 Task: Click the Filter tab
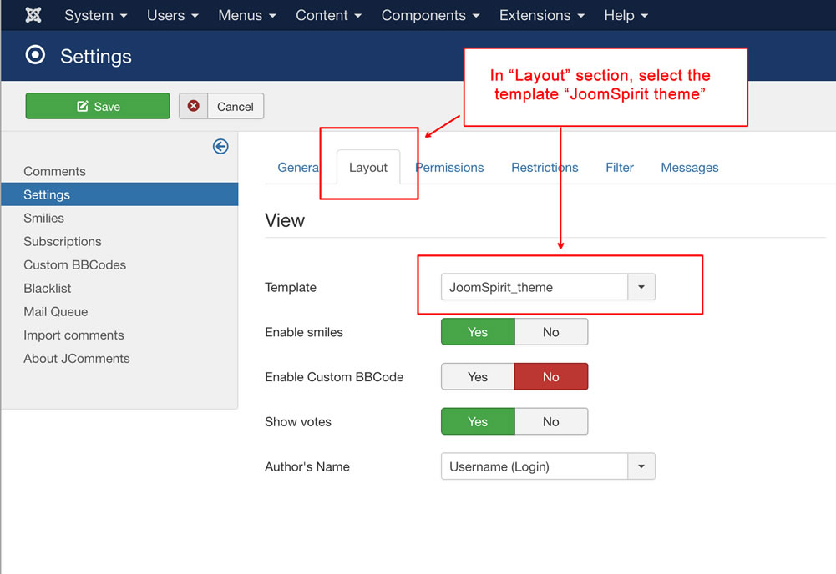coord(619,168)
